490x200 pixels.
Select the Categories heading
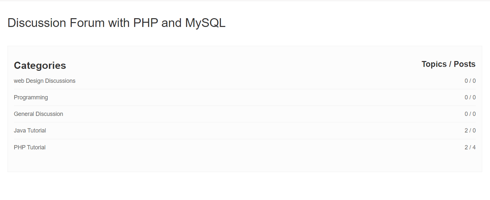tap(40, 65)
